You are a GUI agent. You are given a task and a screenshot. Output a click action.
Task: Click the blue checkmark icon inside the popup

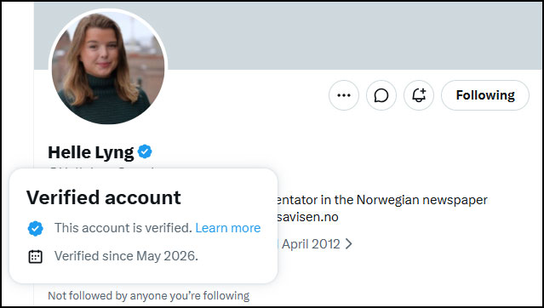click(36, 229)
